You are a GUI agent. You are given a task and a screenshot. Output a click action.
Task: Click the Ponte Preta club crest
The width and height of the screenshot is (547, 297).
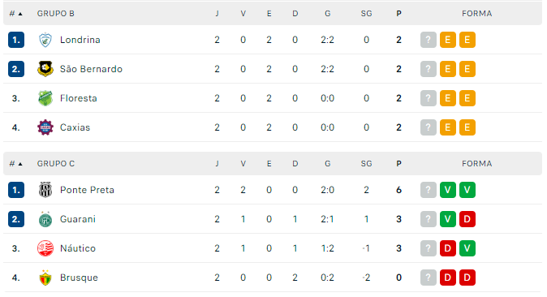pos(45,190)
